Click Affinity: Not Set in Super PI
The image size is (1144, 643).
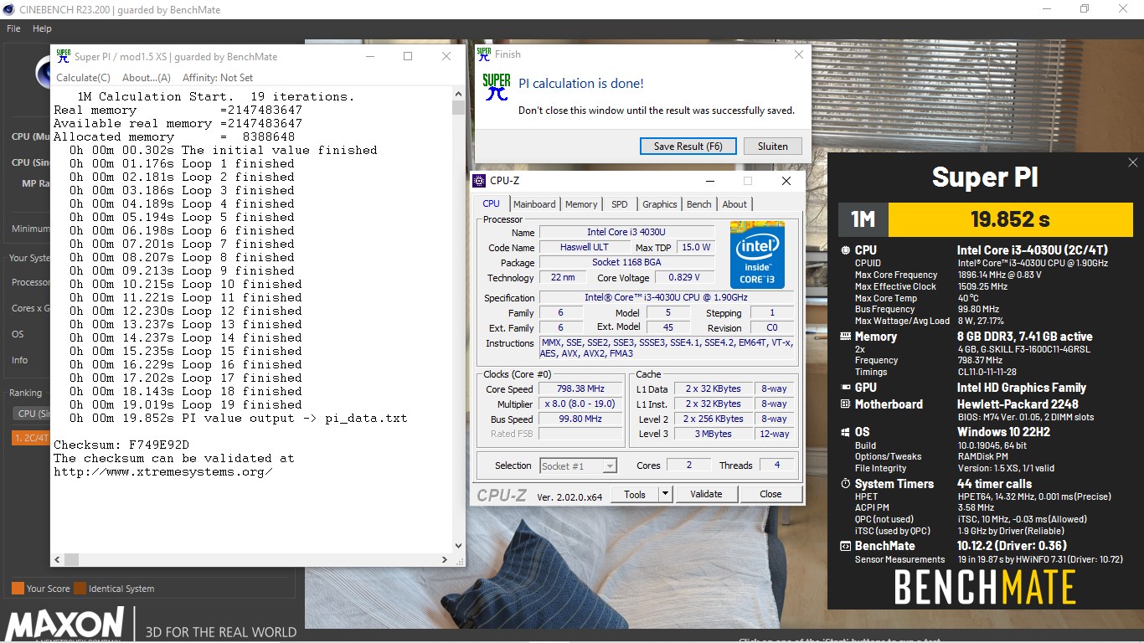tap(217, 78)
